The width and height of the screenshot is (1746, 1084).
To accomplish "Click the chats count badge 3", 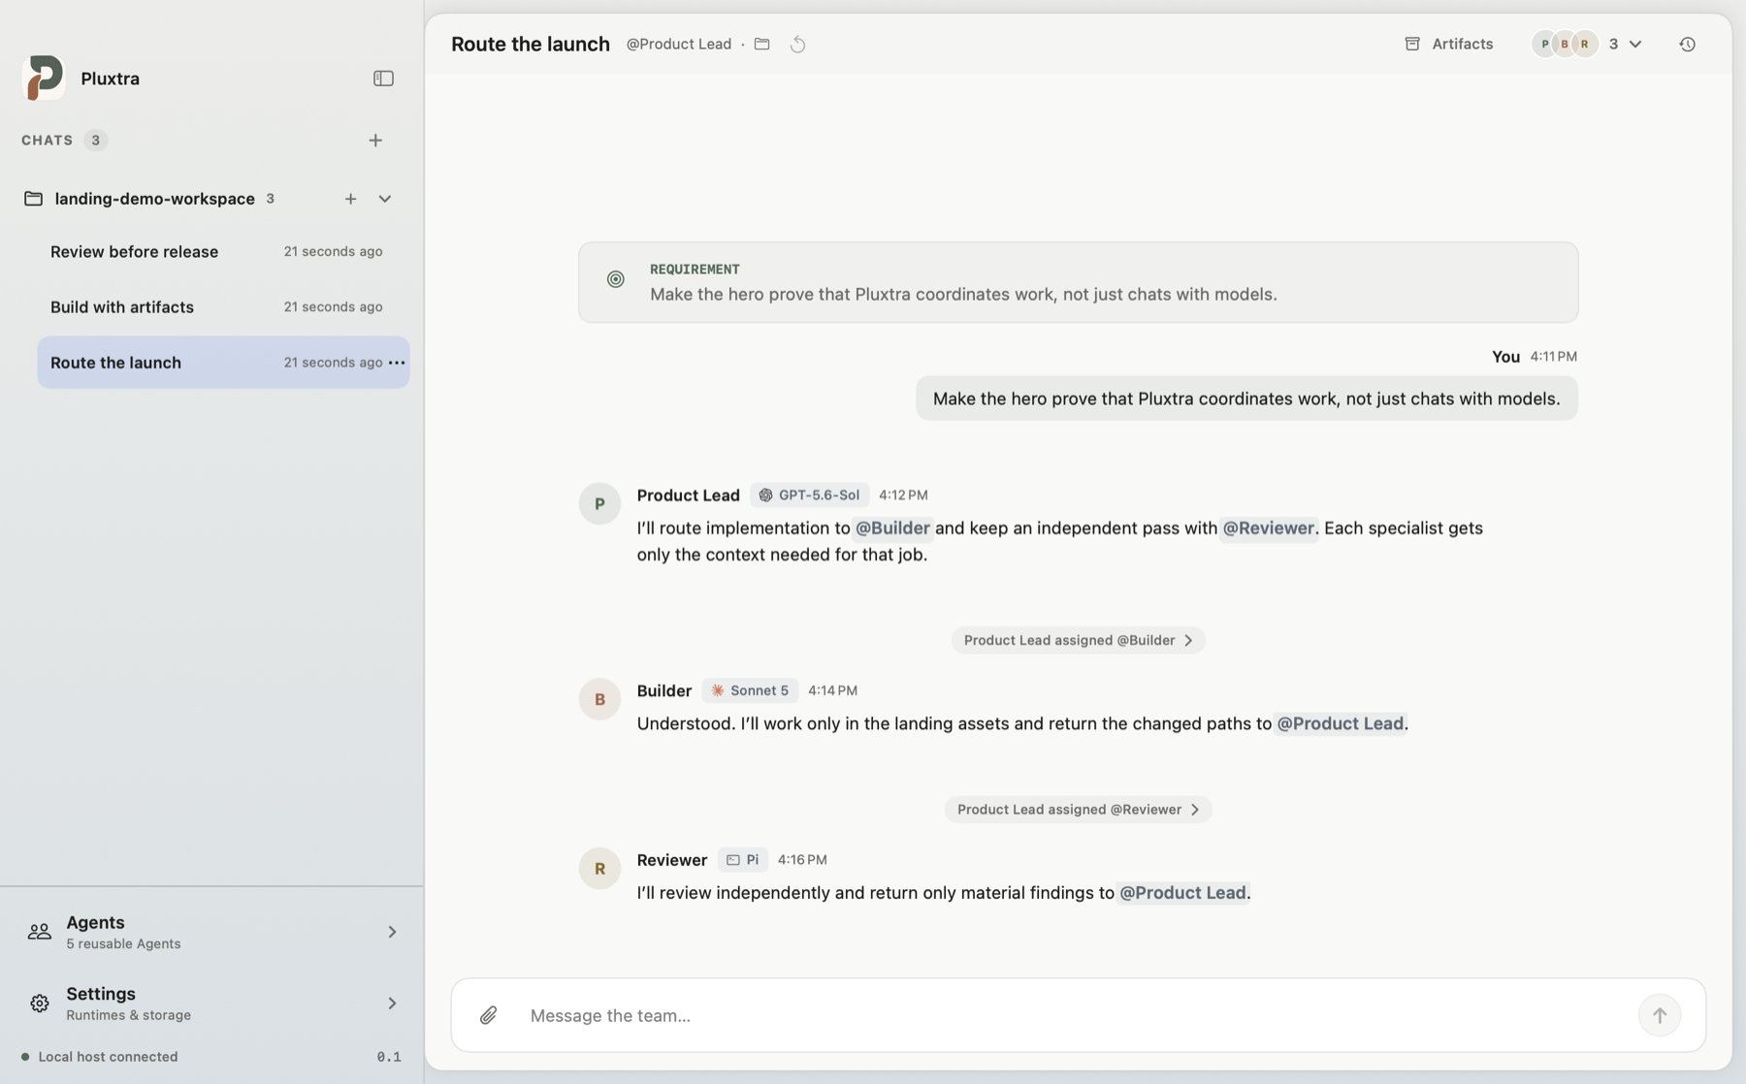I will pos(95,141).
